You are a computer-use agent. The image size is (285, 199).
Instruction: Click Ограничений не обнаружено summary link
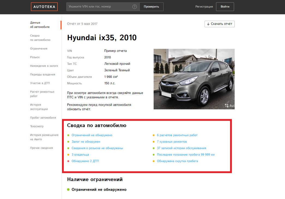92,135
